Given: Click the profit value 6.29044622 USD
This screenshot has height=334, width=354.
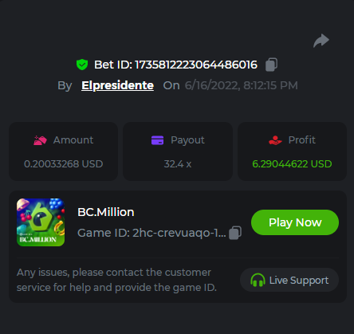Looking at the screenshot, I should click(x=292, y=164).
